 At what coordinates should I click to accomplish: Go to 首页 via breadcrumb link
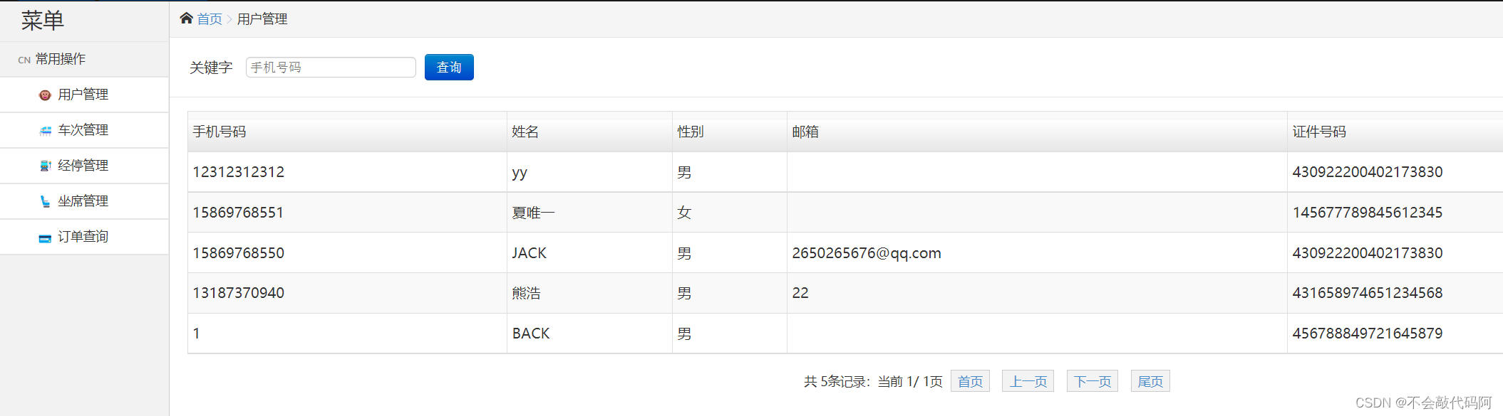[x=210, y=19]
